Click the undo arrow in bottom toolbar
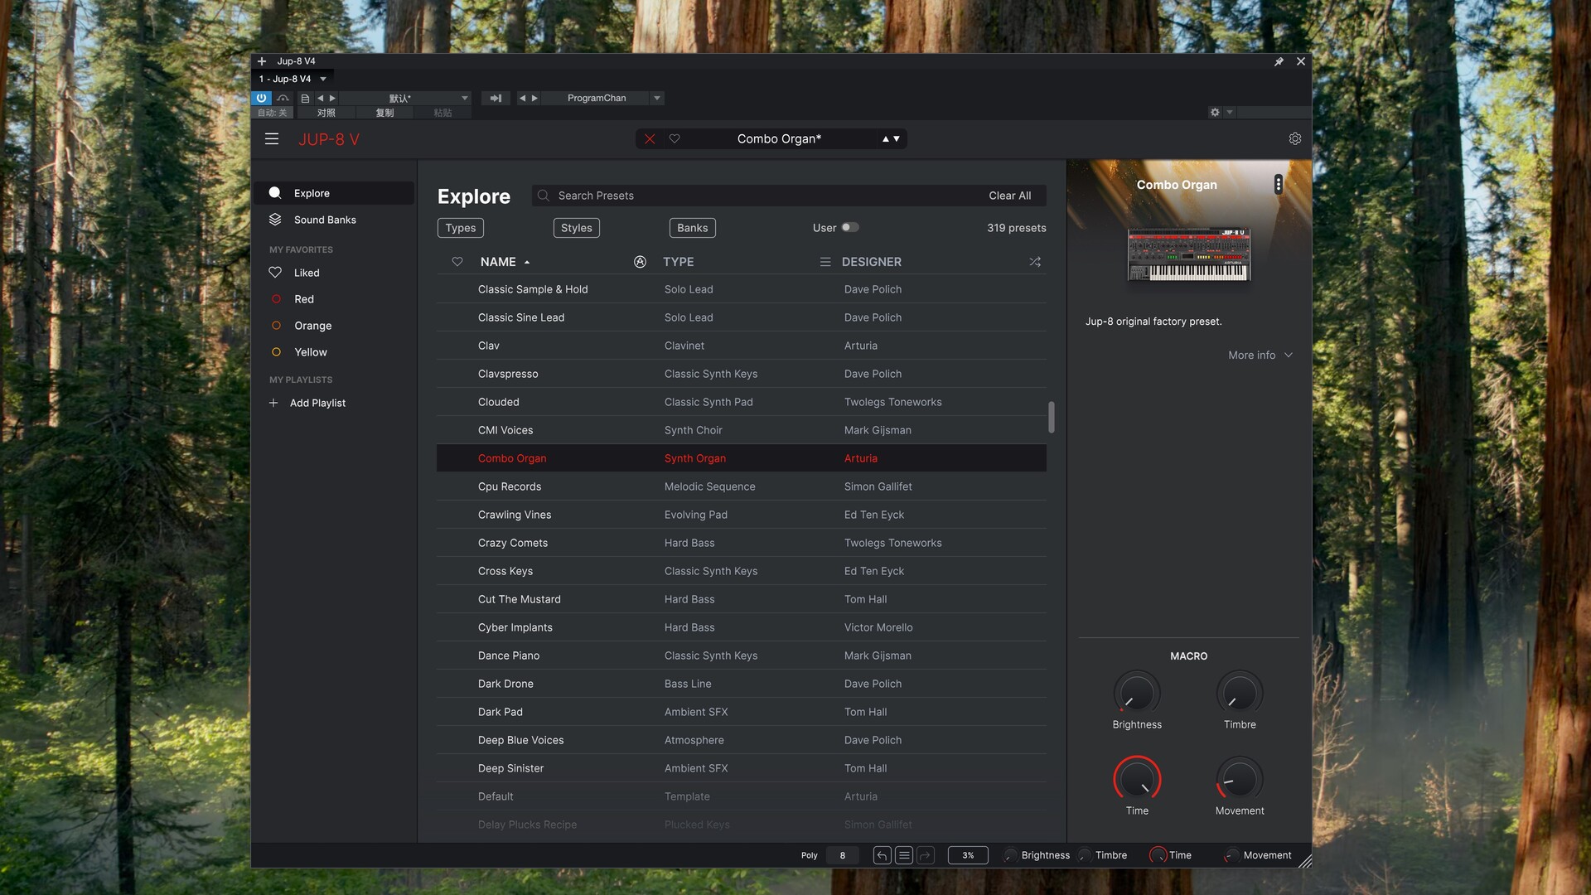Image resolution: width=1591 pixels, height=895 pixels. 882,855
